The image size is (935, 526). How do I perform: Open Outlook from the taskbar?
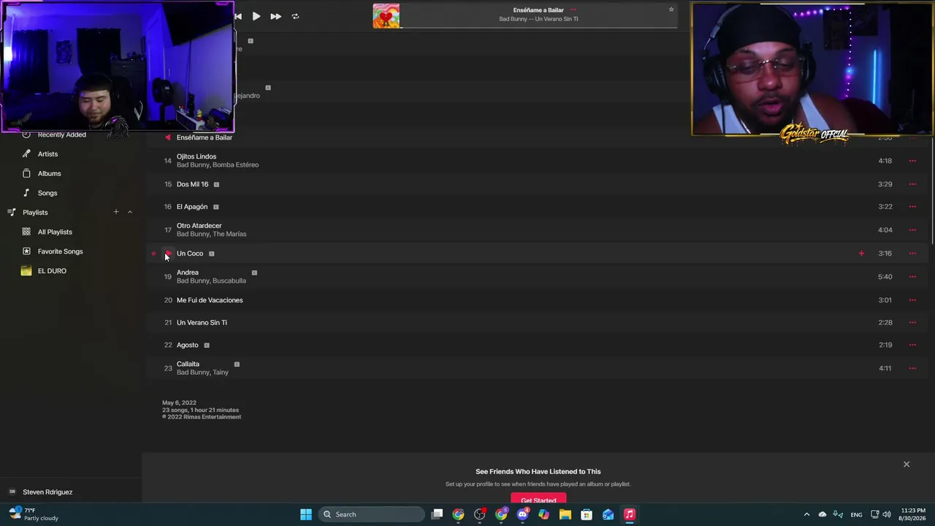pyautogui.click(x=608, y=514)
